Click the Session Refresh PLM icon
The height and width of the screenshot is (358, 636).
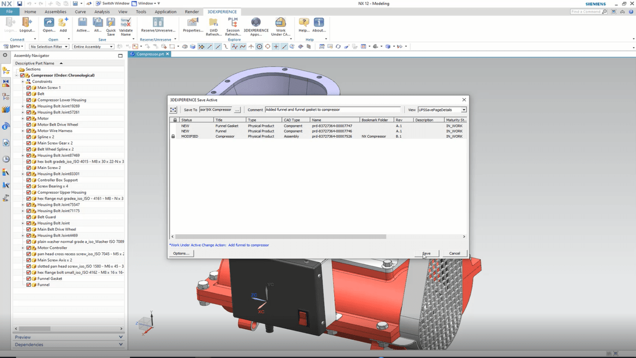pos(233,23)
